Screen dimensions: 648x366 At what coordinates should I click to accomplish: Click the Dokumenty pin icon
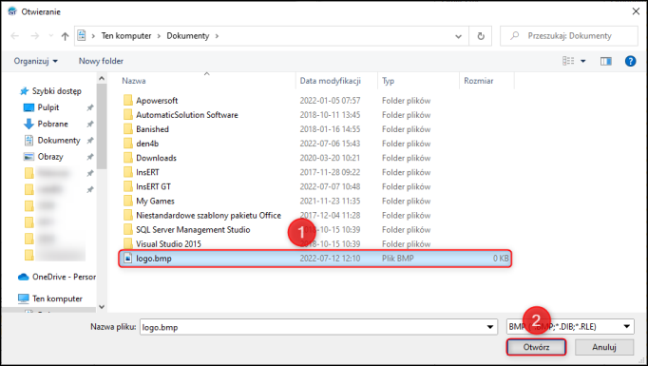(x=90, y=141)
